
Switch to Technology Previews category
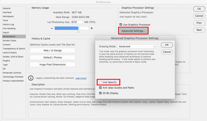tap(12, 77)
